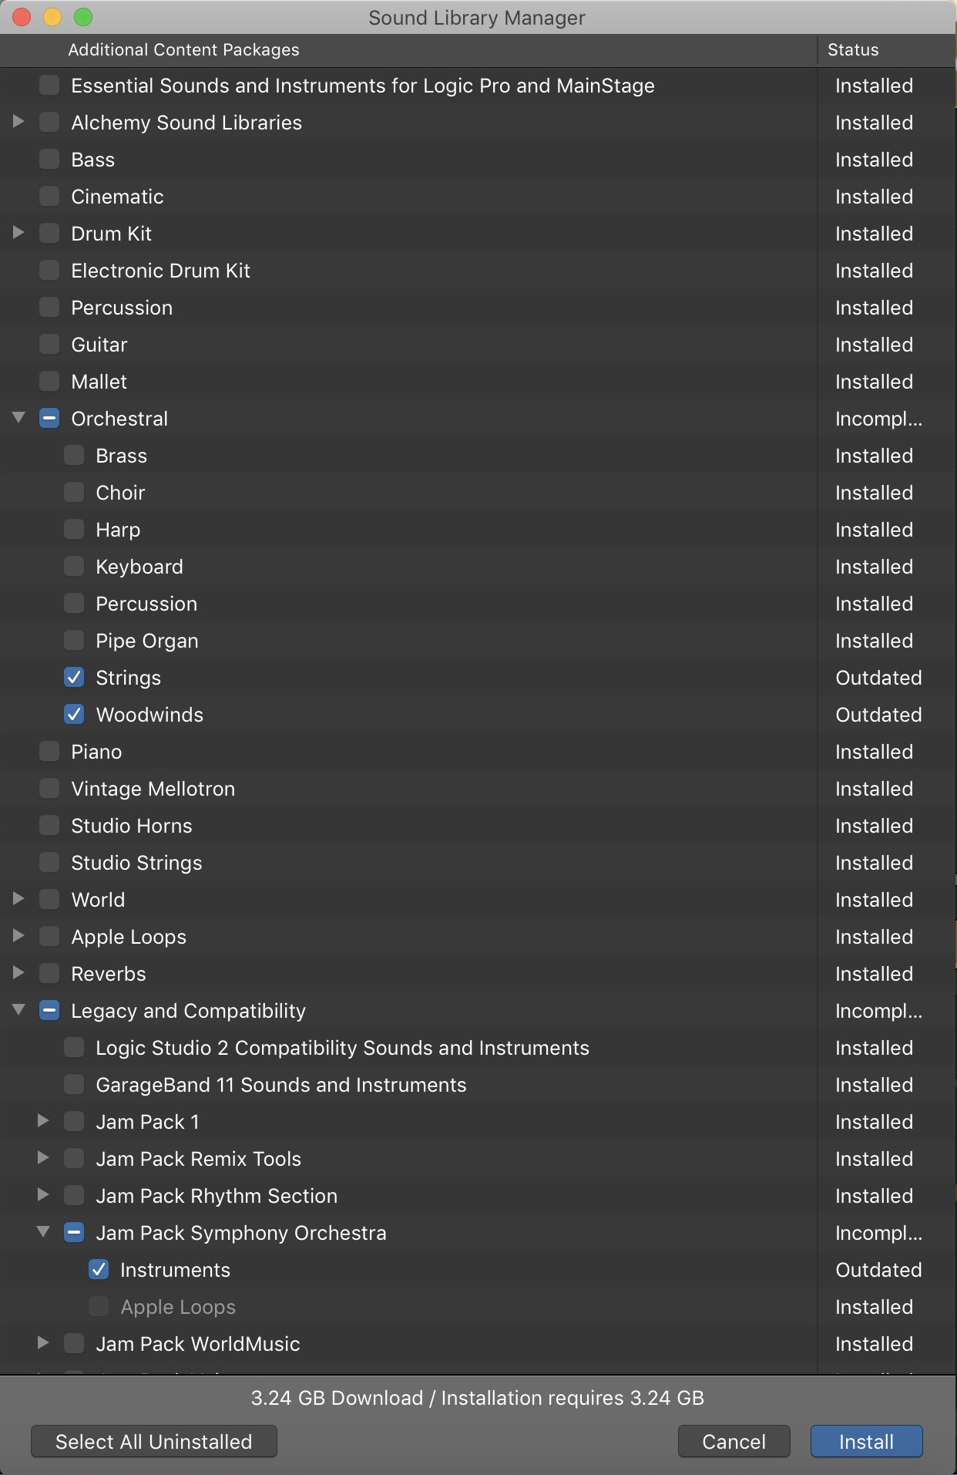Click the download size summary text
The height and width of the screenshot is (1475, 957).
point(478,1398)
